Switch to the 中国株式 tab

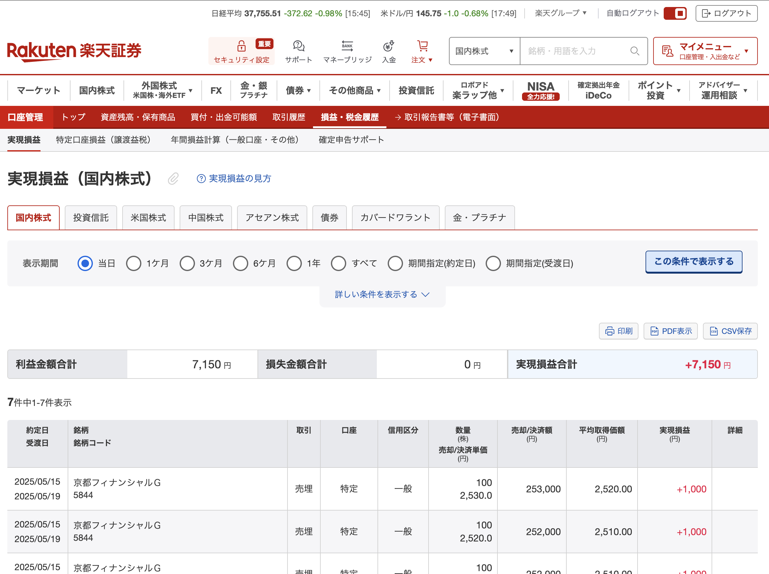point(206,218)
